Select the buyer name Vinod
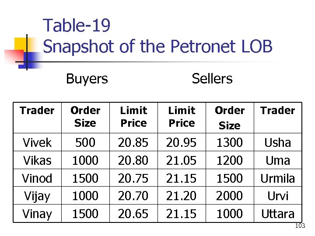The image size is (315, 236). point(37,178)
